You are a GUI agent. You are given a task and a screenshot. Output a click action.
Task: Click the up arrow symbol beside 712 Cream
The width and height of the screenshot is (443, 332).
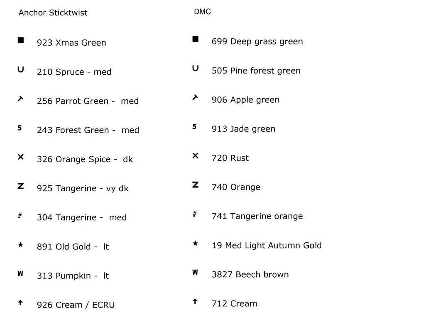pos(195,301)
